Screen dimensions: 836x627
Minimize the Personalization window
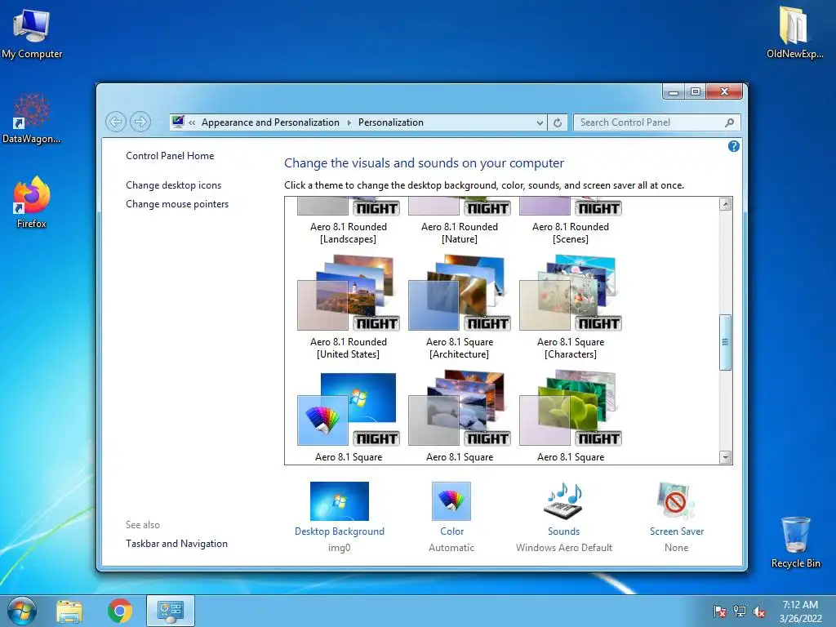[x=674, y=91]
